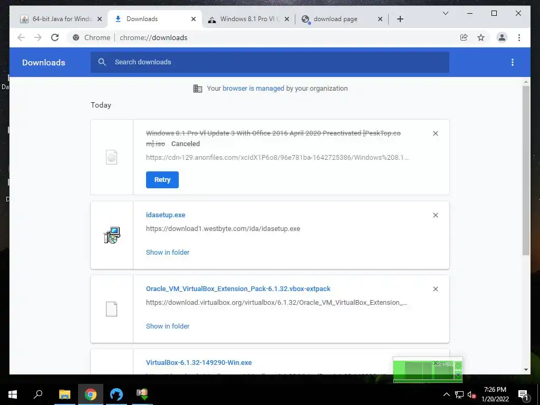Click the scrollbar up arrow
This screenshot has width=540, height=405.
click(526, 82)
